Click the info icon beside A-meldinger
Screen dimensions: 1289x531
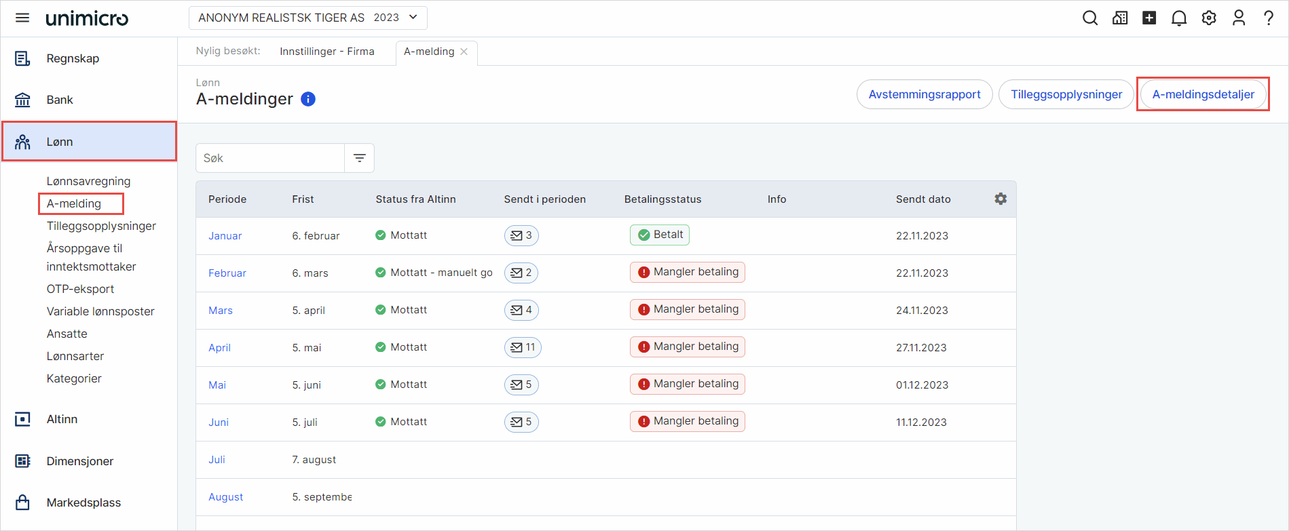pyautogui.click(x=308, y=99)
